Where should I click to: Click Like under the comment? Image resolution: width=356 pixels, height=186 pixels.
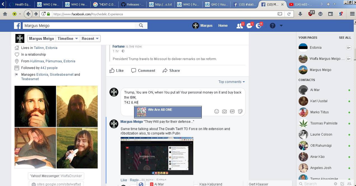[x=124, y=180]
